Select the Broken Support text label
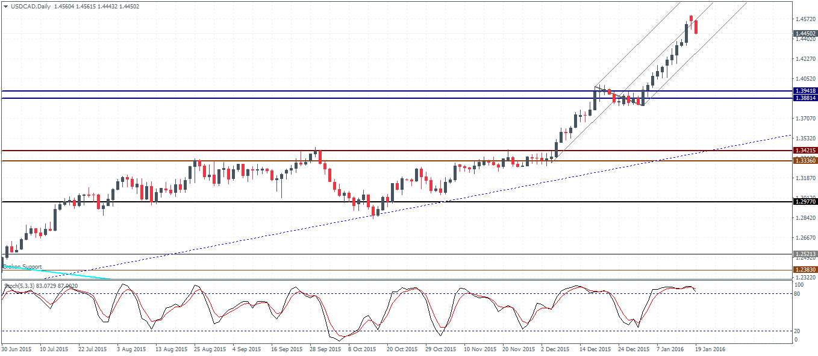The width and height of the screenshot is (818, 356). pos(23,266)
